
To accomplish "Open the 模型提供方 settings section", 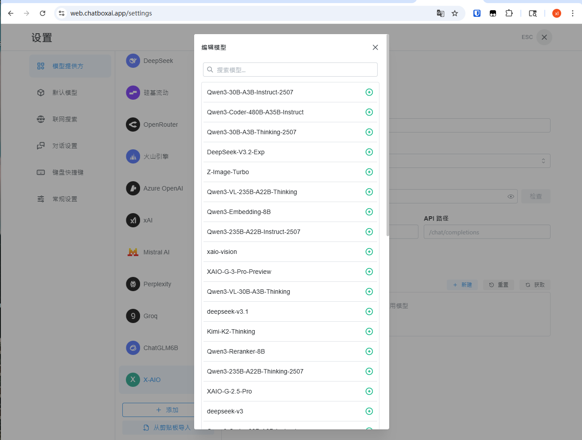I will [70, 66].
